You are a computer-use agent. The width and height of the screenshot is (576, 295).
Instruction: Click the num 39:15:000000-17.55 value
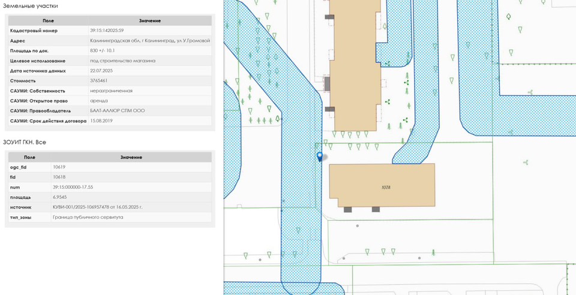click(x=73, y=187)
